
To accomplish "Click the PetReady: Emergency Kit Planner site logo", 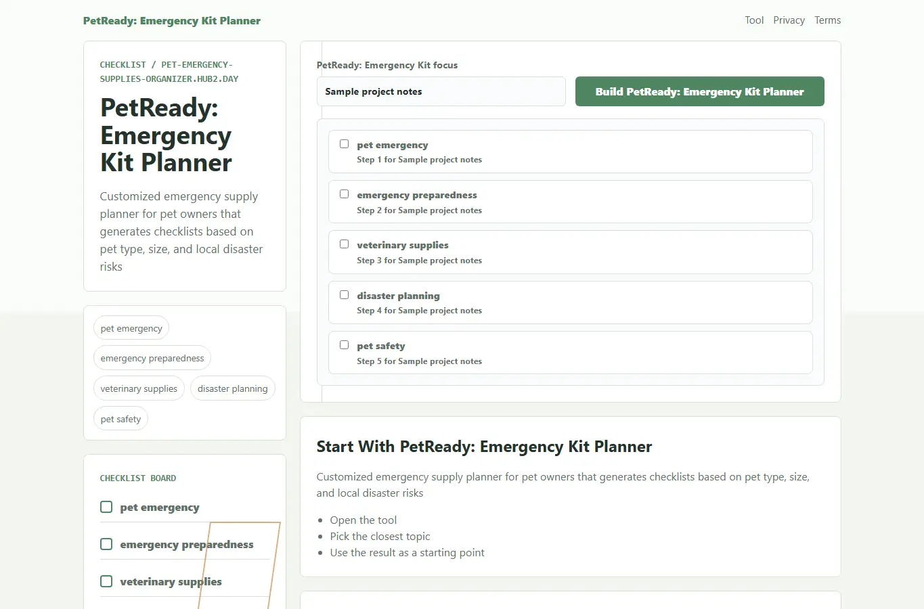I will point(172,21).
